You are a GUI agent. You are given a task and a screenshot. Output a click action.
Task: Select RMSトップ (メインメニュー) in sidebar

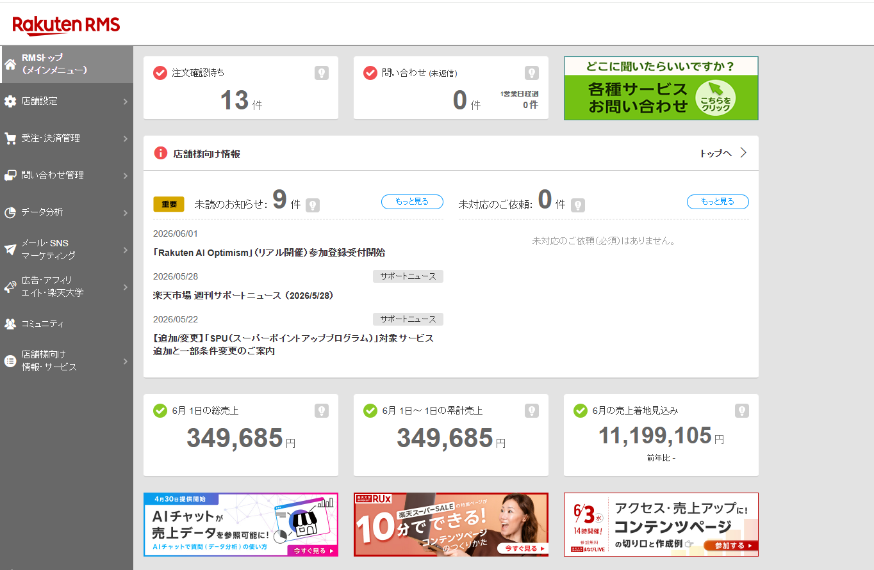67,64
